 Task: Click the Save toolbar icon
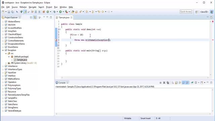click(x=9, y=12)
